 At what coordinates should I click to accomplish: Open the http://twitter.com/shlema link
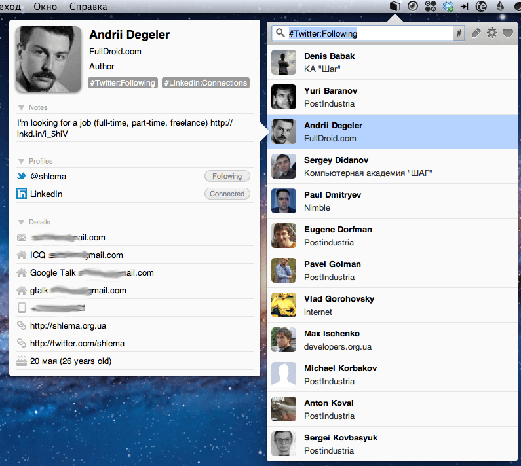click(x=77, y=343)
